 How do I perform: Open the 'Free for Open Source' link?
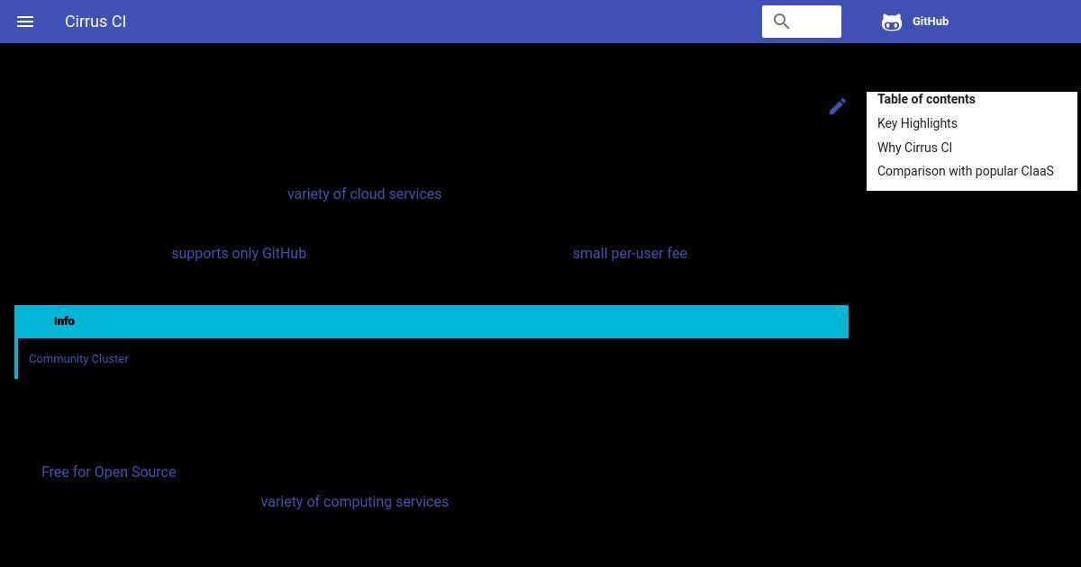tap(108, 472)
